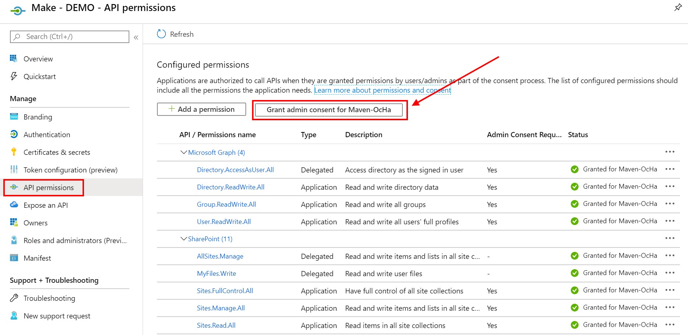Collapse the SharePoint permissions group
688x335 pixels.
184,239
